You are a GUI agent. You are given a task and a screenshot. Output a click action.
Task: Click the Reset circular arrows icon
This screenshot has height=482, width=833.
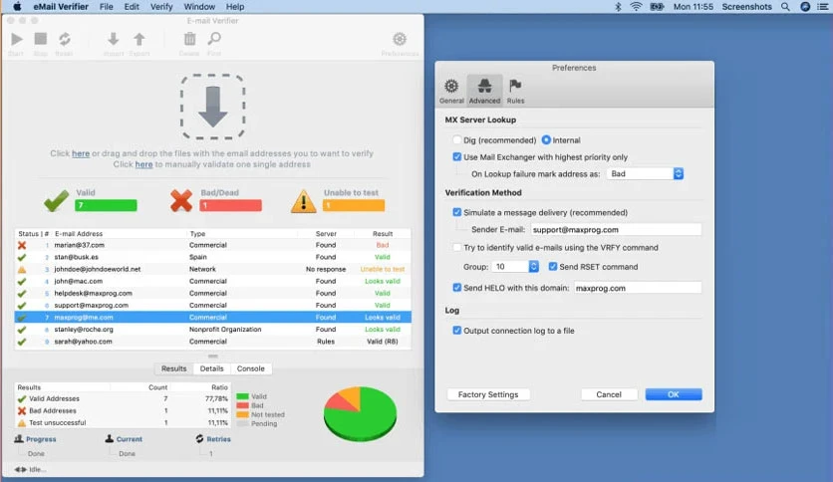[65, 39]
